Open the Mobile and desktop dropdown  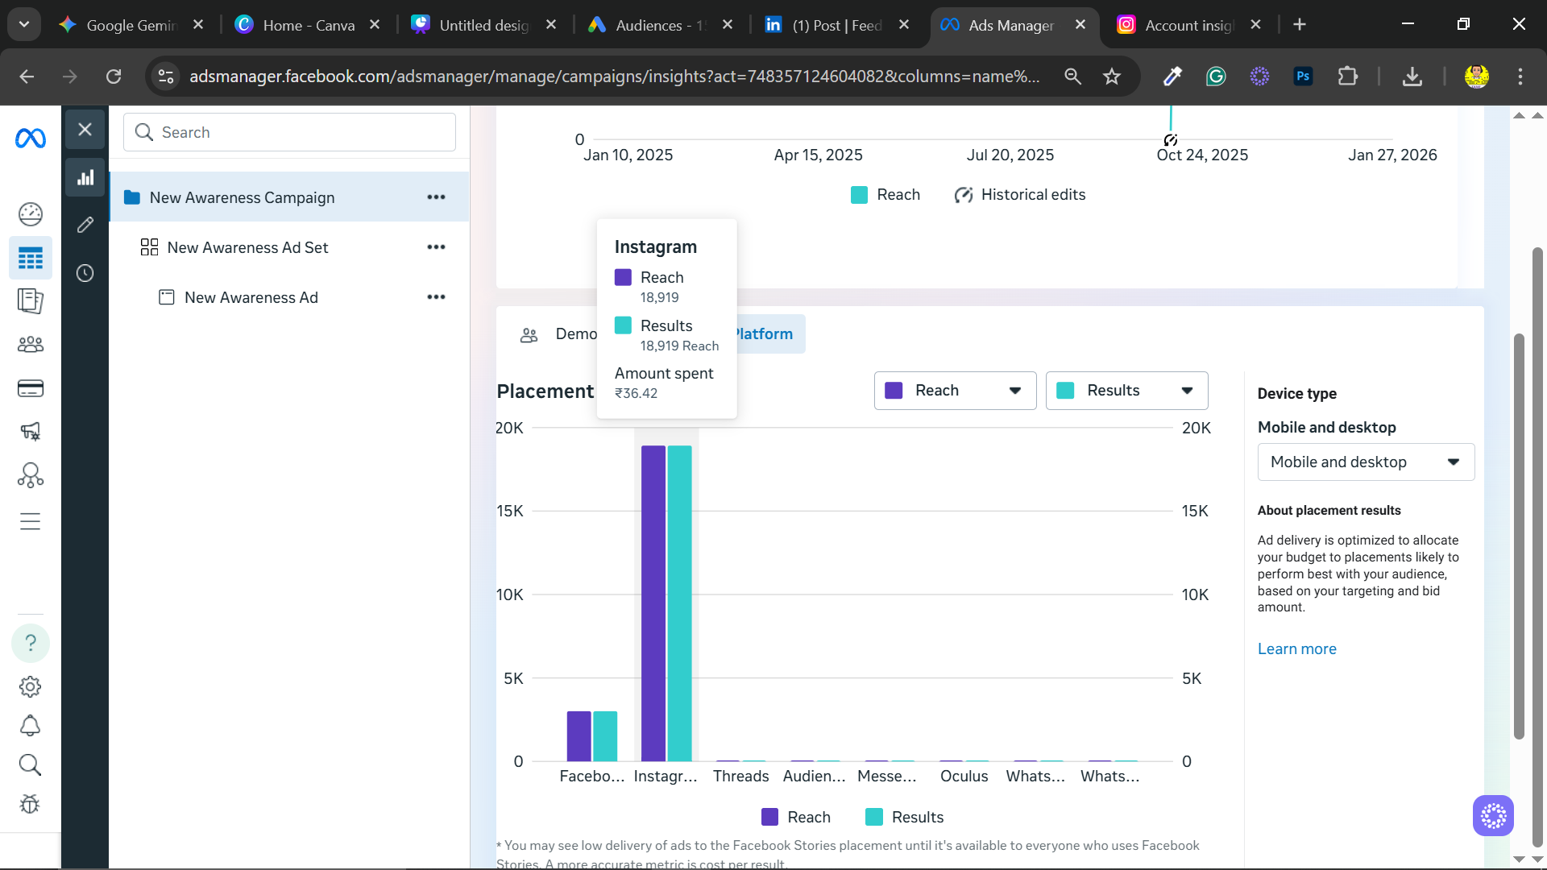click(1366, 462)
